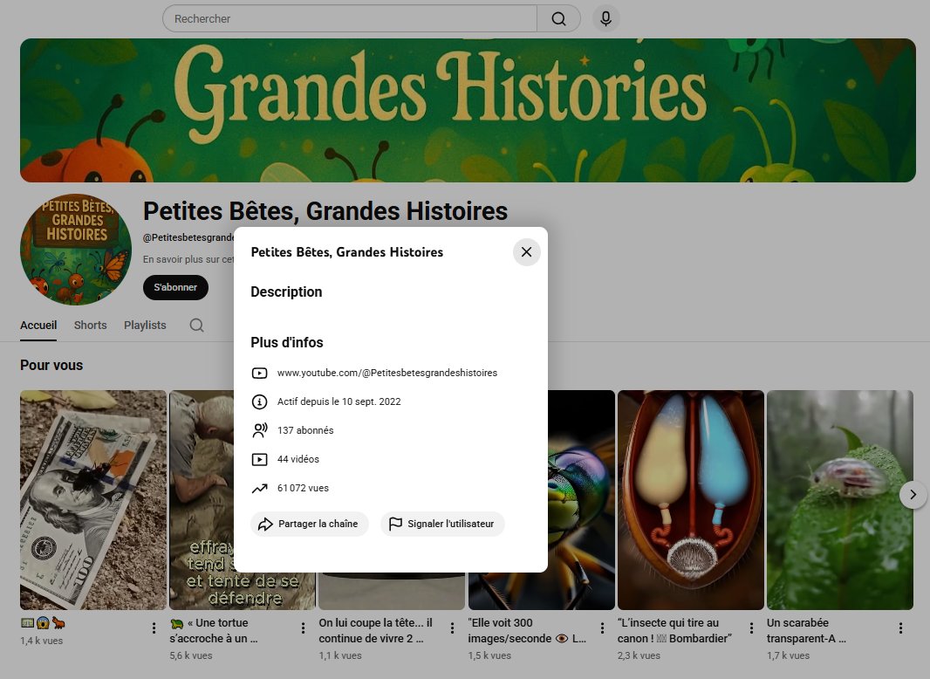
Task: Click Signaler l'utilisateur button
Action: (x=442, y=525)
